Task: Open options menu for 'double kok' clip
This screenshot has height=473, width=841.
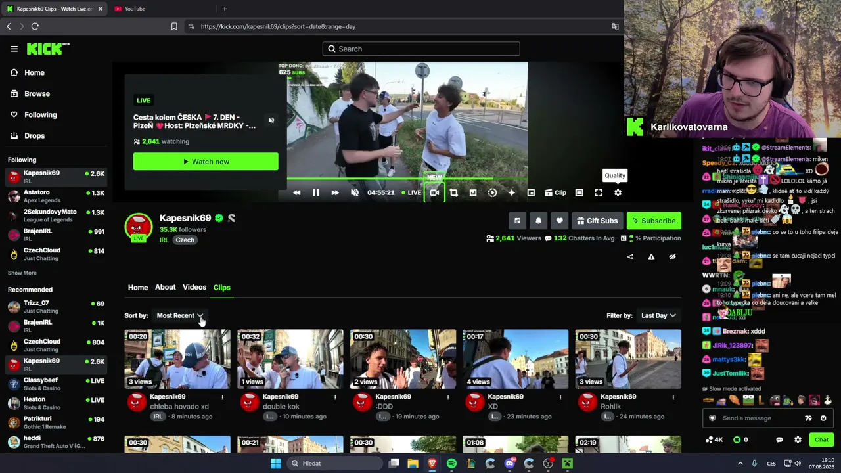Action: [x=335, y=397]
